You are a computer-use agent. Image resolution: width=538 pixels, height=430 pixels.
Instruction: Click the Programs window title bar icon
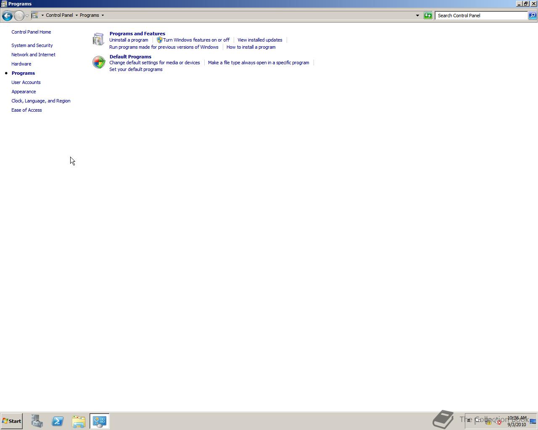pos(4,4)
